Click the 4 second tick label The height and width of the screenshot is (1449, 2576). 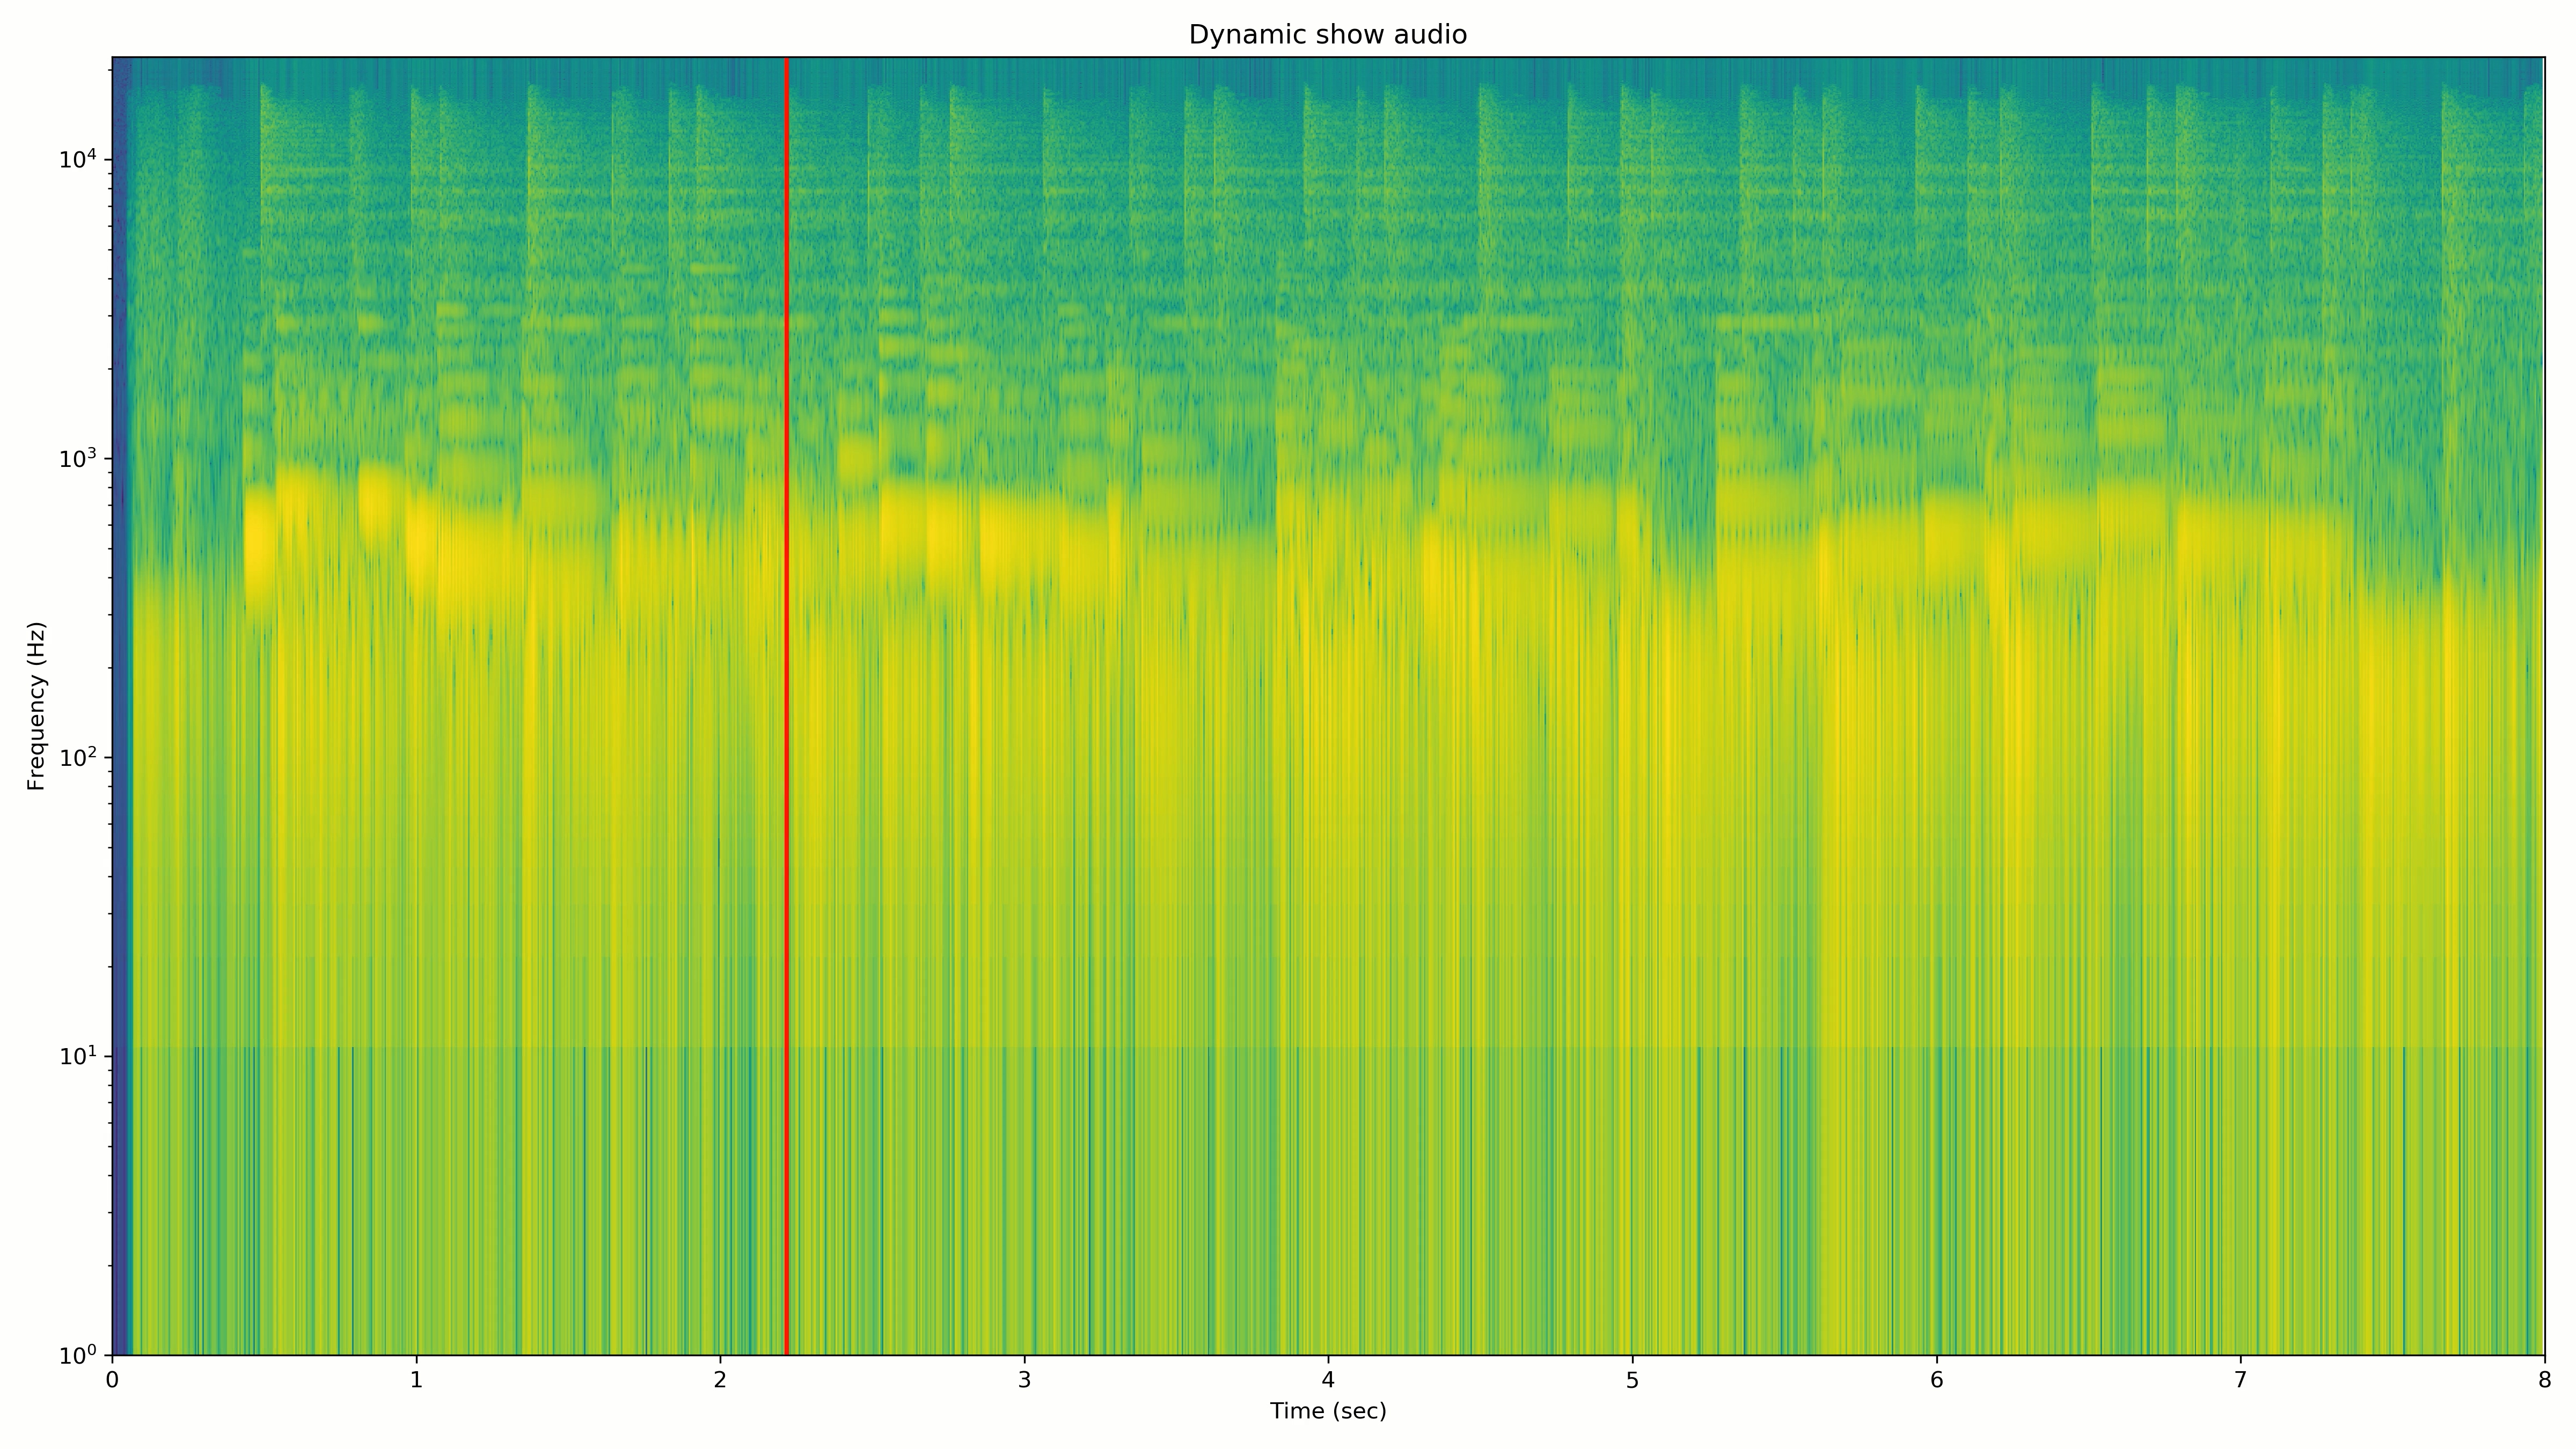click(1328, 1380)
